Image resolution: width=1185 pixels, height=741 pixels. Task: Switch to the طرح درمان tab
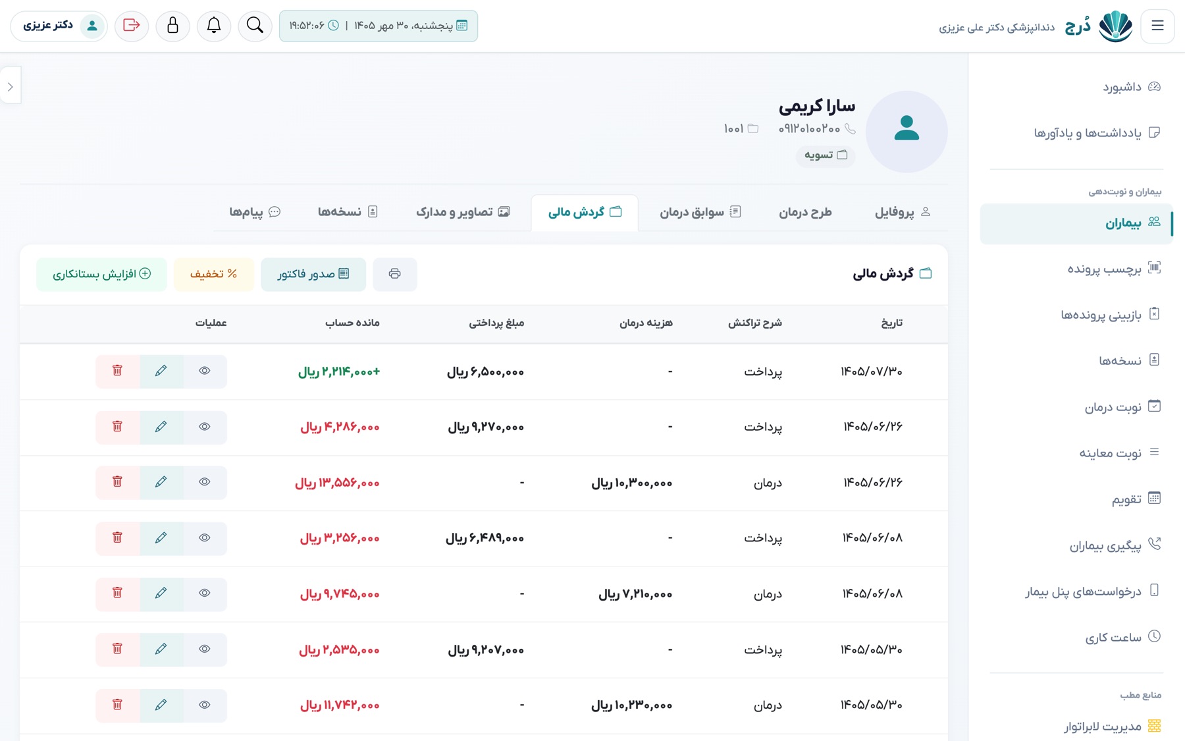pyautogui.click(x=805, y=212)
